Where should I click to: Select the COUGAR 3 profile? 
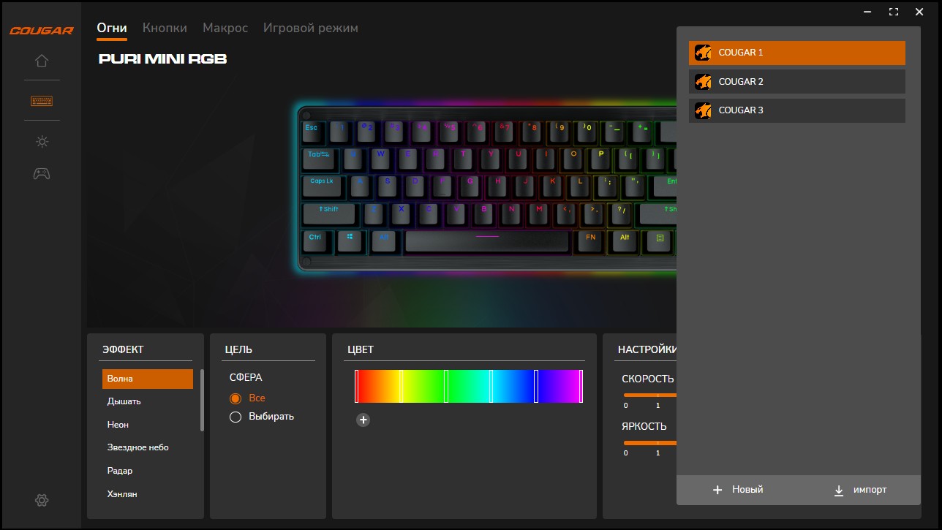coord(797,110)
